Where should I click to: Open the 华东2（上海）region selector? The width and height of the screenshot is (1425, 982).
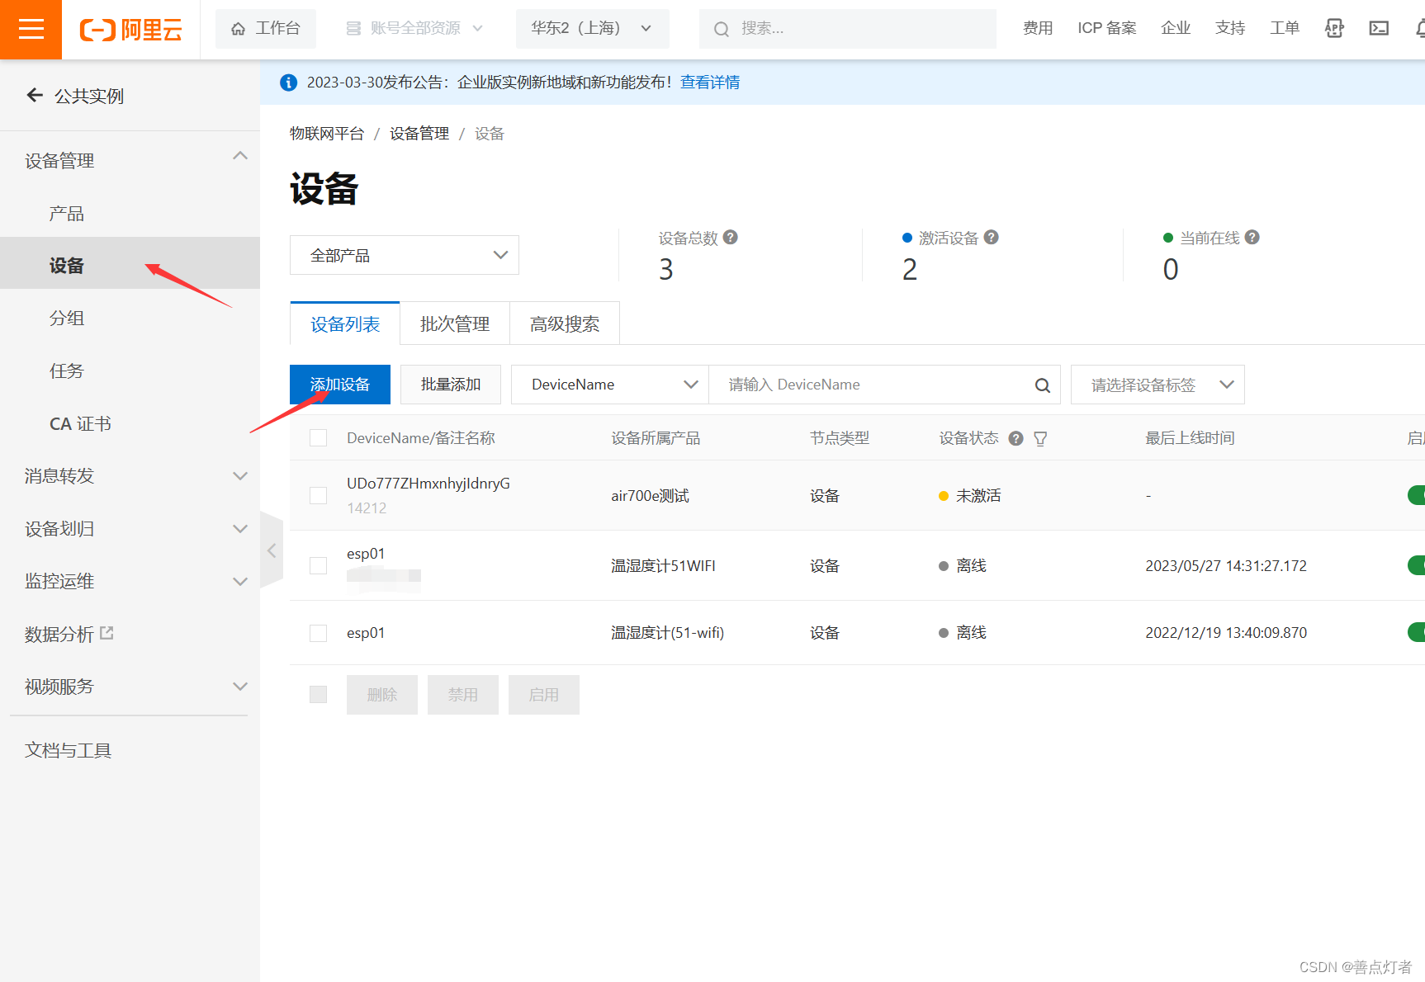click(592, 27)
